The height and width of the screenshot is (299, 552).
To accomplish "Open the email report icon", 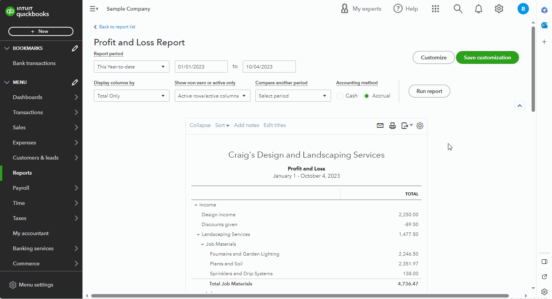I will (x=380, y=125).
